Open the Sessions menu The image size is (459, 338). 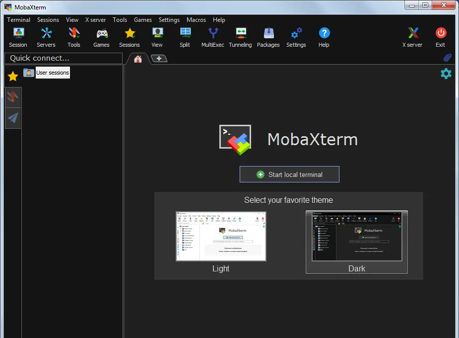click(x=48, y=20)
